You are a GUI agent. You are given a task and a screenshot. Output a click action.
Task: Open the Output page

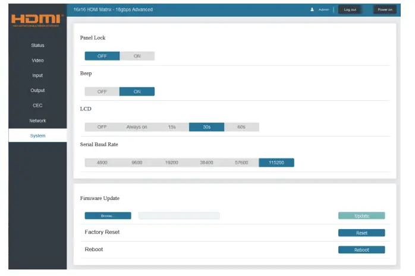click(37, 91)
